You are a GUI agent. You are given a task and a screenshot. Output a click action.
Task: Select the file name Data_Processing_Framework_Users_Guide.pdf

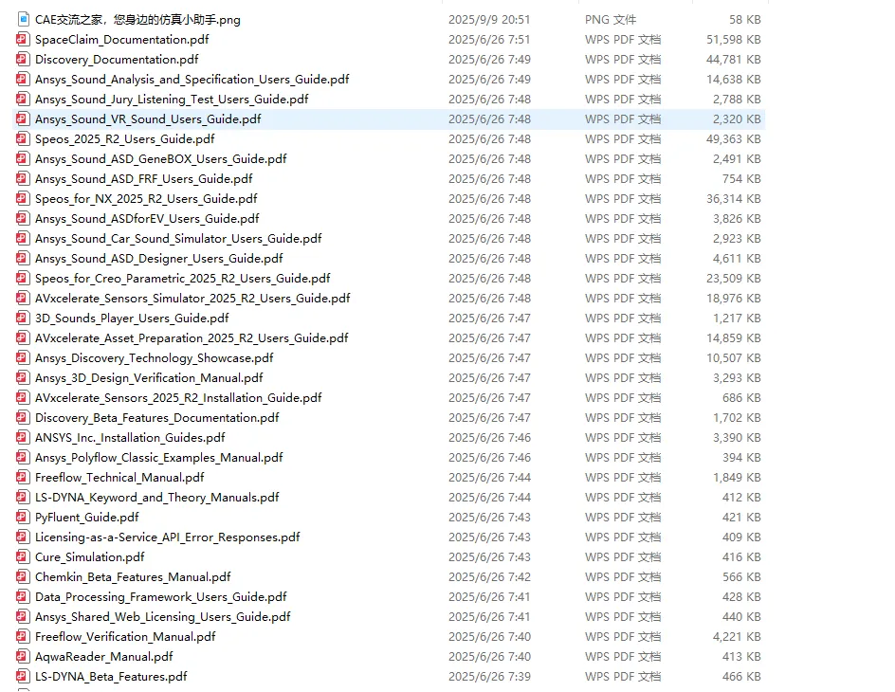click(161, 596)
